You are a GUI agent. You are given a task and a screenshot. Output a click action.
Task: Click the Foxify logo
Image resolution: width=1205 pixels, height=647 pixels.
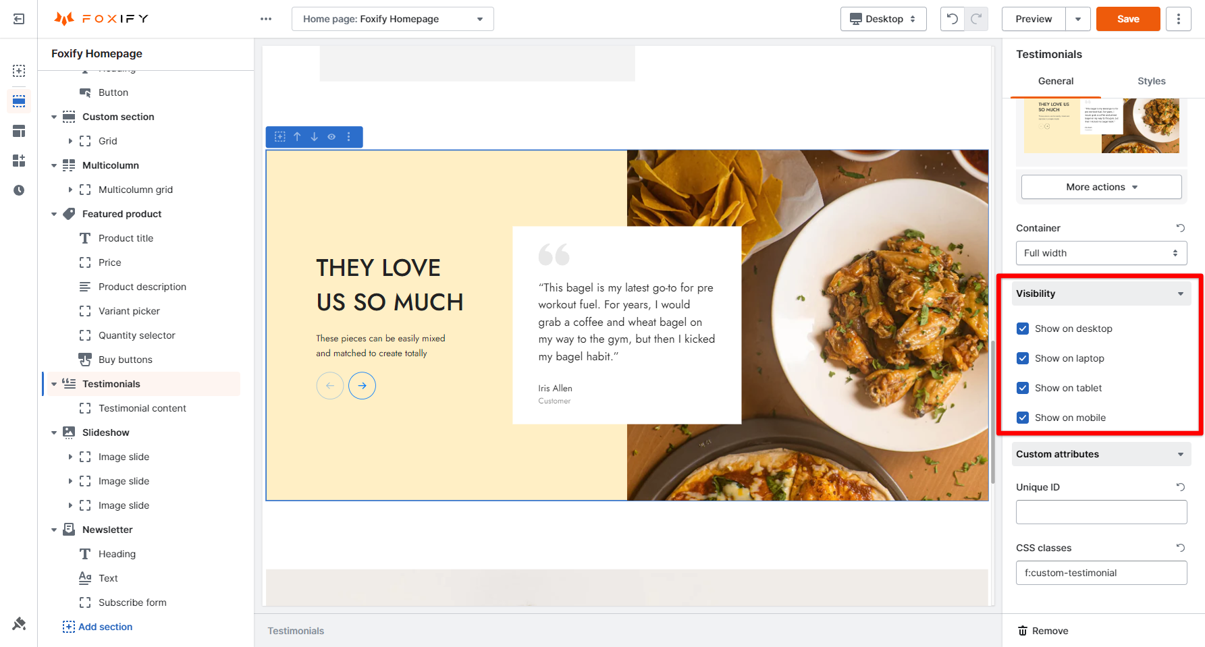[101, 19]
